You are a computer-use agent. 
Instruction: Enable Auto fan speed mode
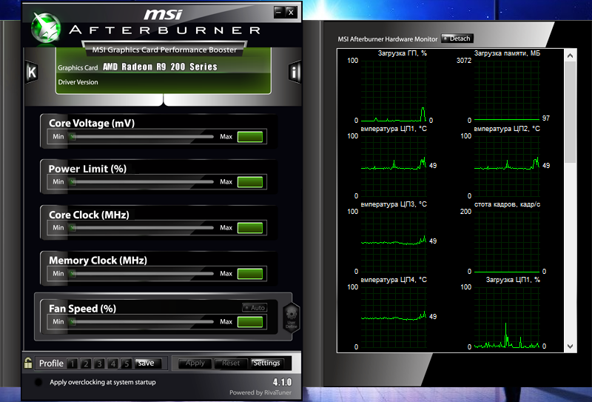click(x=255, y=307)
